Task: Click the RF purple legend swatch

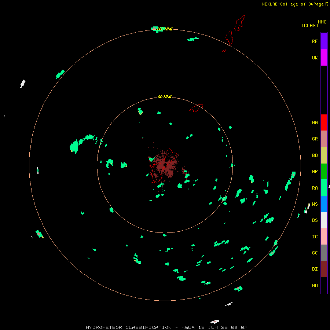Action: (324, 41)
